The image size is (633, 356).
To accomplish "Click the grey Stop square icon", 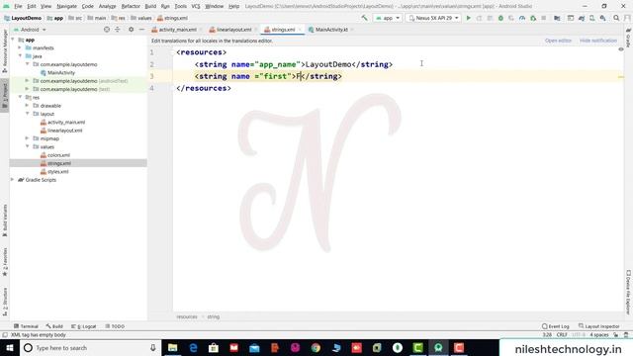I will coord(543,18).
